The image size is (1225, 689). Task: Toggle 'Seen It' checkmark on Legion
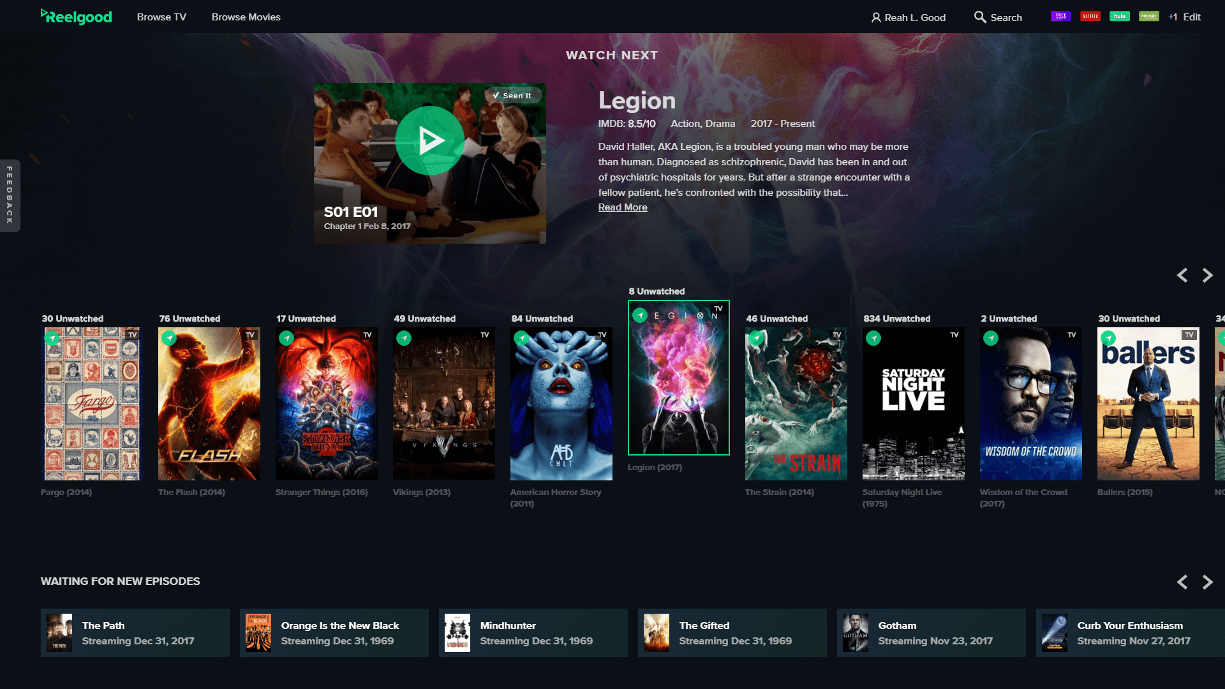tap(510, 95)
